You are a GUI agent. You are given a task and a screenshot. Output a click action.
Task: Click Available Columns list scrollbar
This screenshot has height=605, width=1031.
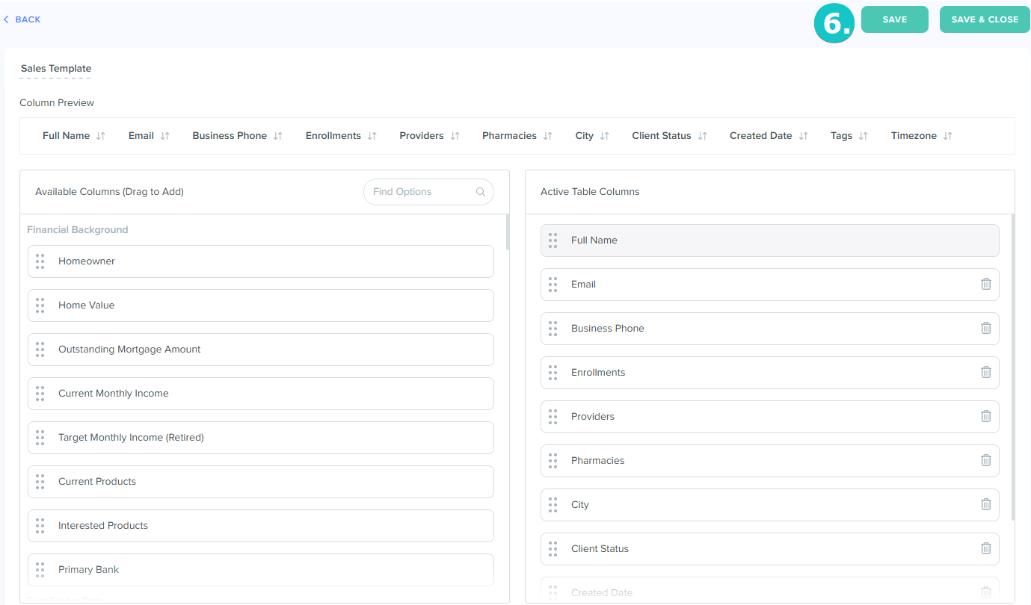(x=508, y=232)
